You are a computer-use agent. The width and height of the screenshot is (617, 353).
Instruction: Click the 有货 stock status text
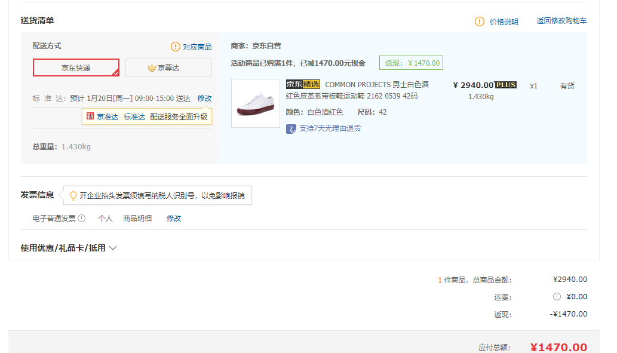(567, 86)
